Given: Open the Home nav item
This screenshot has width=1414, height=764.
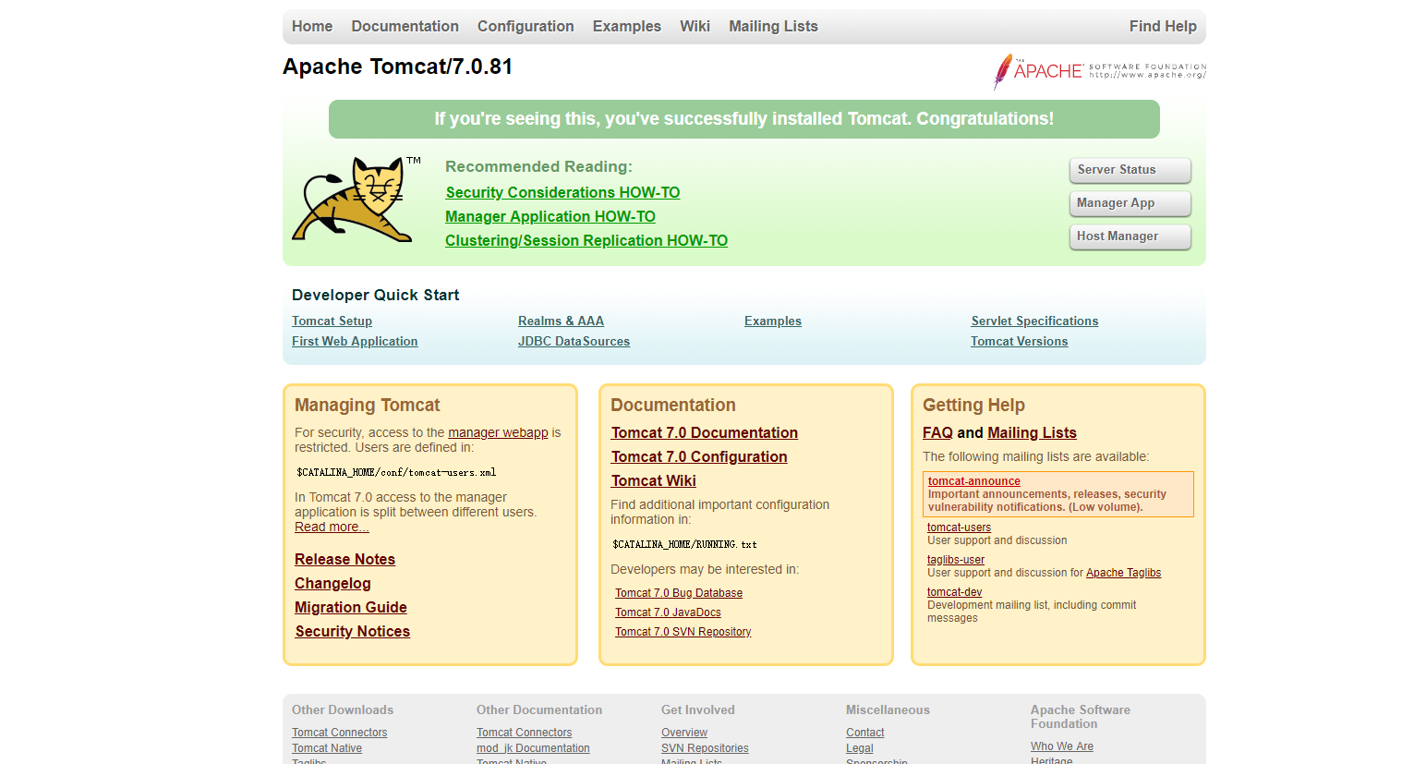Looking at the screenshot, I should coord(312,26).
